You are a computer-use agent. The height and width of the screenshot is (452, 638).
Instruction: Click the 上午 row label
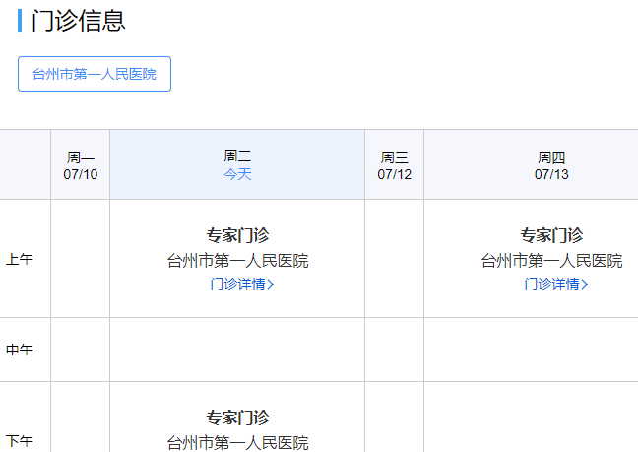pos(20,260)
